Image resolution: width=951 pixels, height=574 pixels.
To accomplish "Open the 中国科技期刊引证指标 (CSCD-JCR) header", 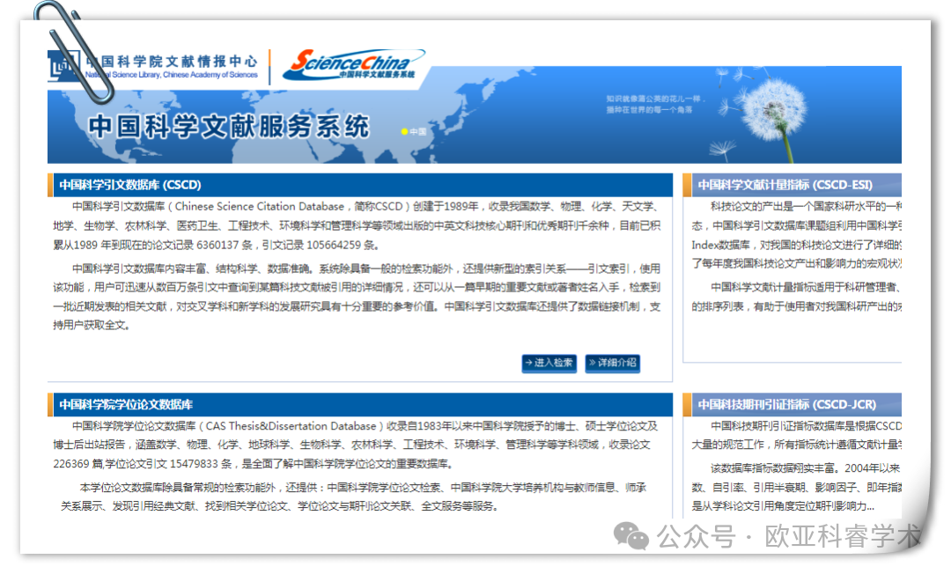I will click(x=792, y=404).
